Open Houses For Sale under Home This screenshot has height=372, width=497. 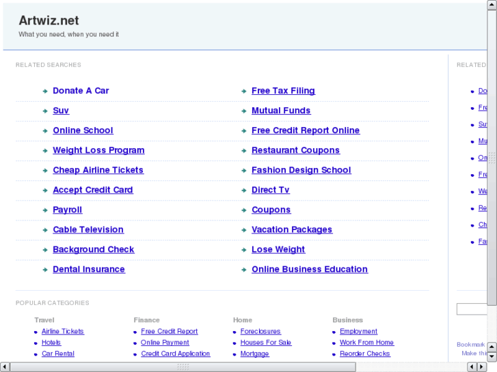265,343
